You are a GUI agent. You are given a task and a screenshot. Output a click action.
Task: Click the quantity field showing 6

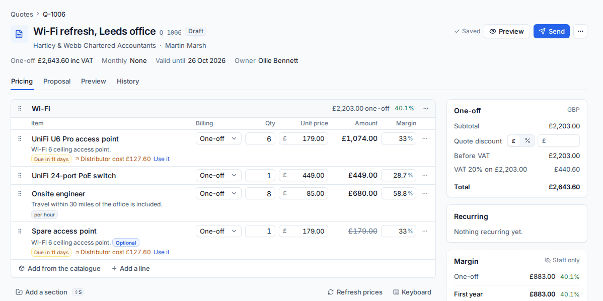(x=260, y=138)
